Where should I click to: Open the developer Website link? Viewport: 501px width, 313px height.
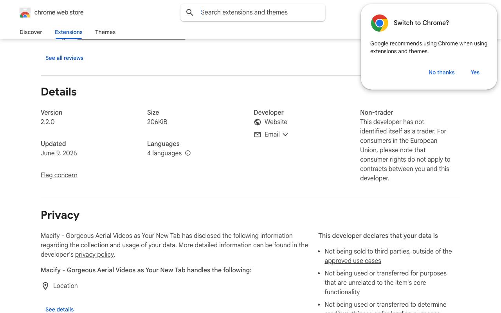point(276,122)
